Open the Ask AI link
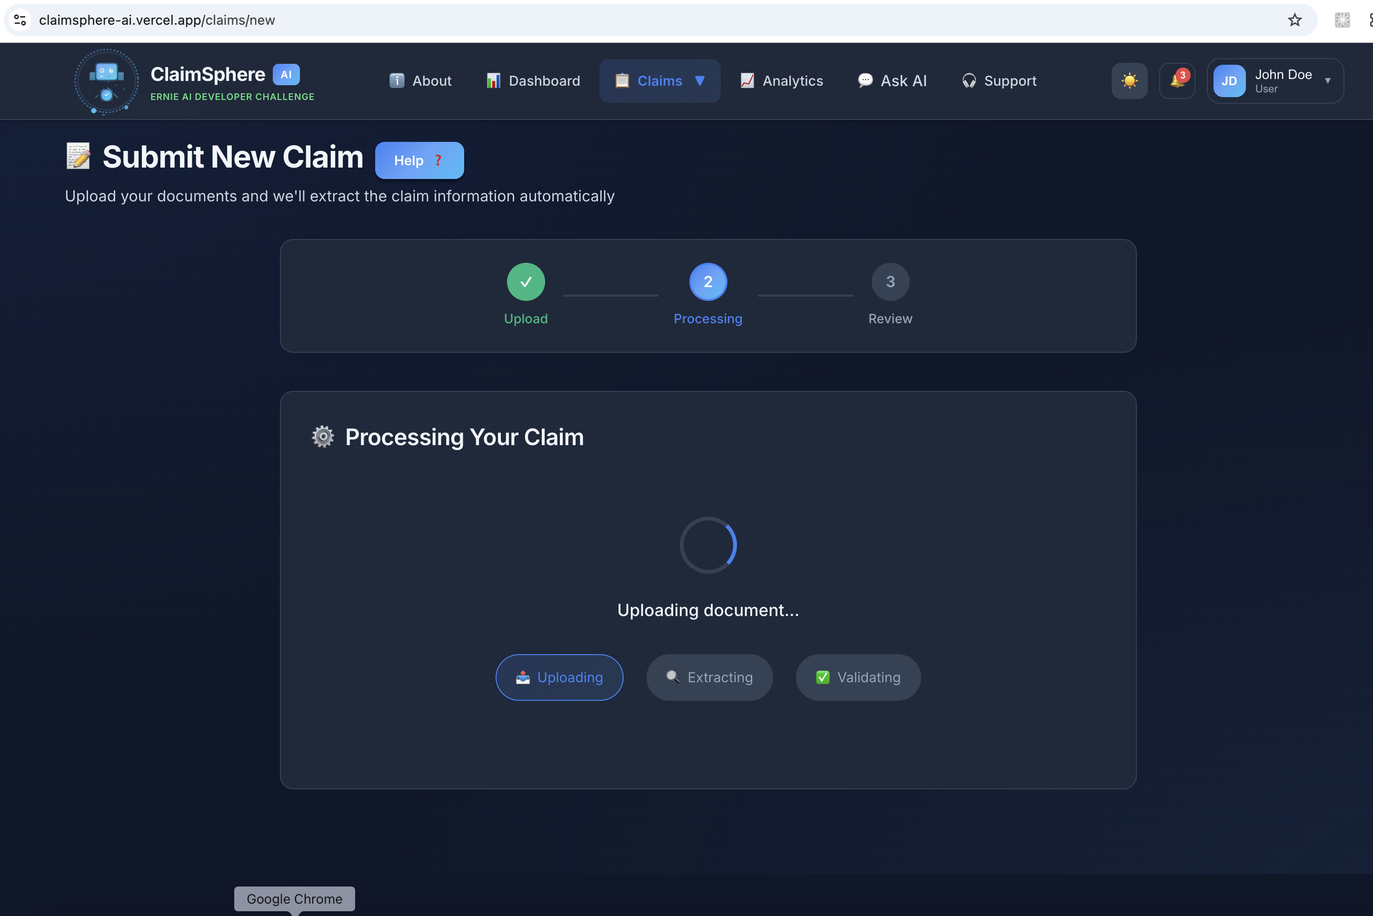1373x916 pixels. click(x=892, y=80)
